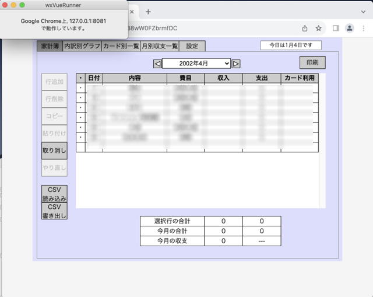The image size is (373, 297).
Task: Expand Chrome tab search chevron
Action: point(363,12)
